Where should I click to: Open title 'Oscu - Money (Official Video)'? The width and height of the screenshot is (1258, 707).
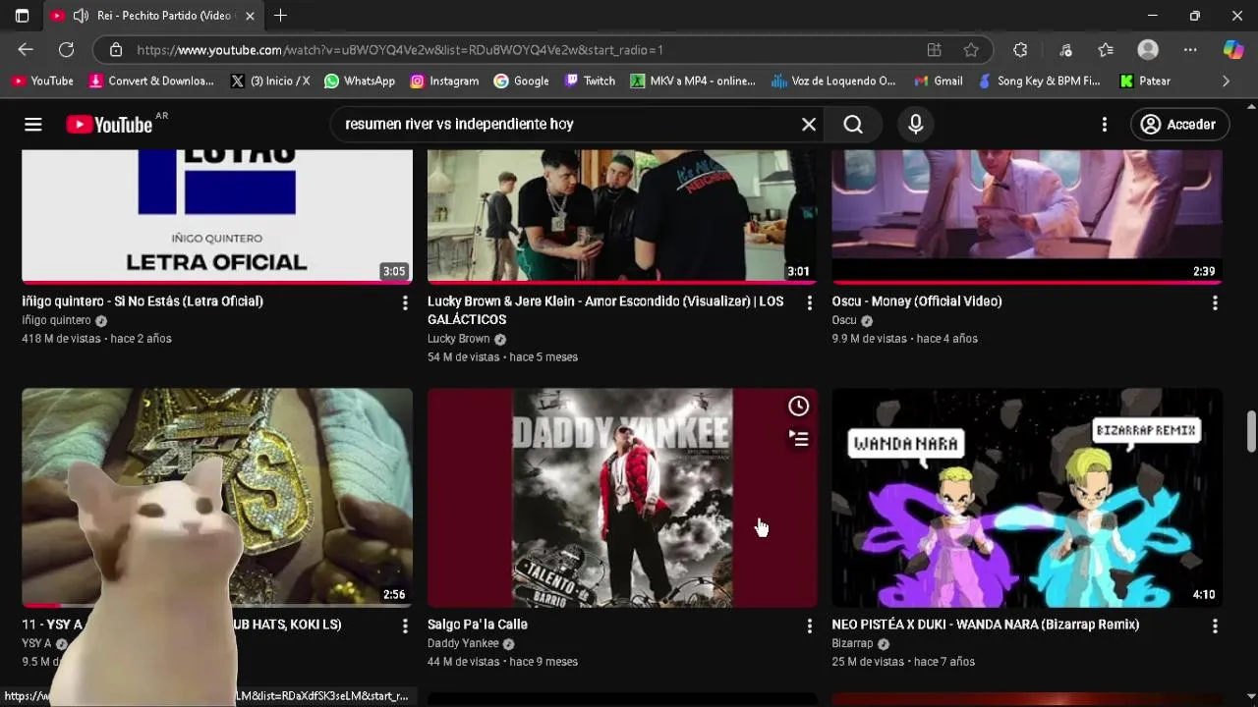[917, 301]
